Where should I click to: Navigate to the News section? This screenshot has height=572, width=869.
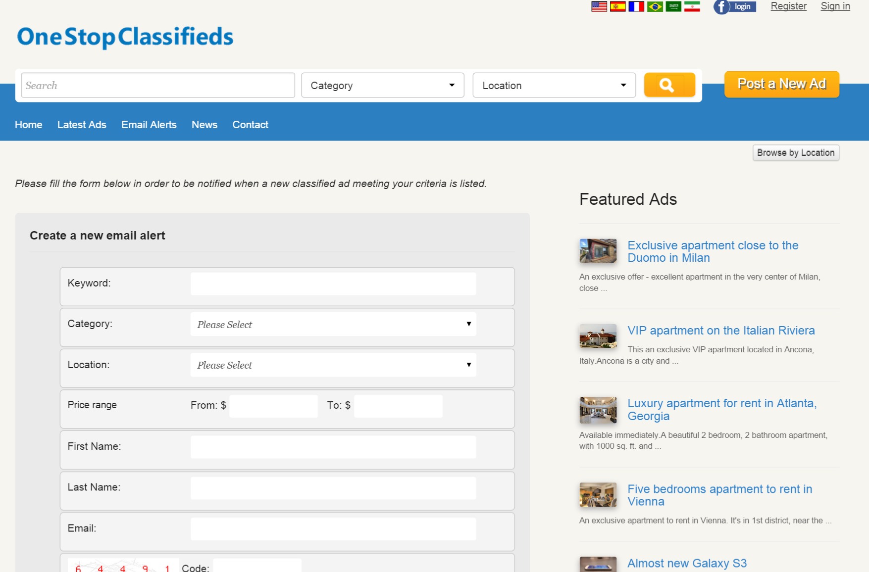point(204,125)
